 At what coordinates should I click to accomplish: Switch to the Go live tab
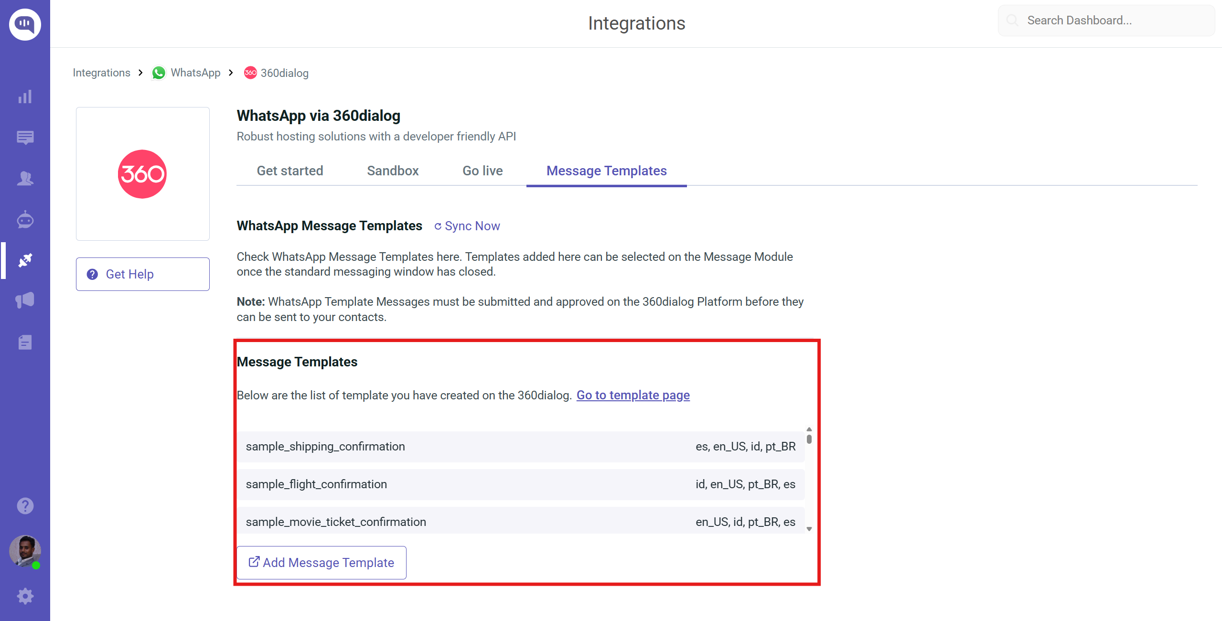[482, 171]
